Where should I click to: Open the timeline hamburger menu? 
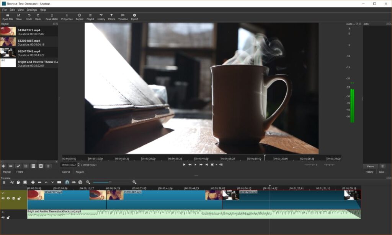coord(4,182)
